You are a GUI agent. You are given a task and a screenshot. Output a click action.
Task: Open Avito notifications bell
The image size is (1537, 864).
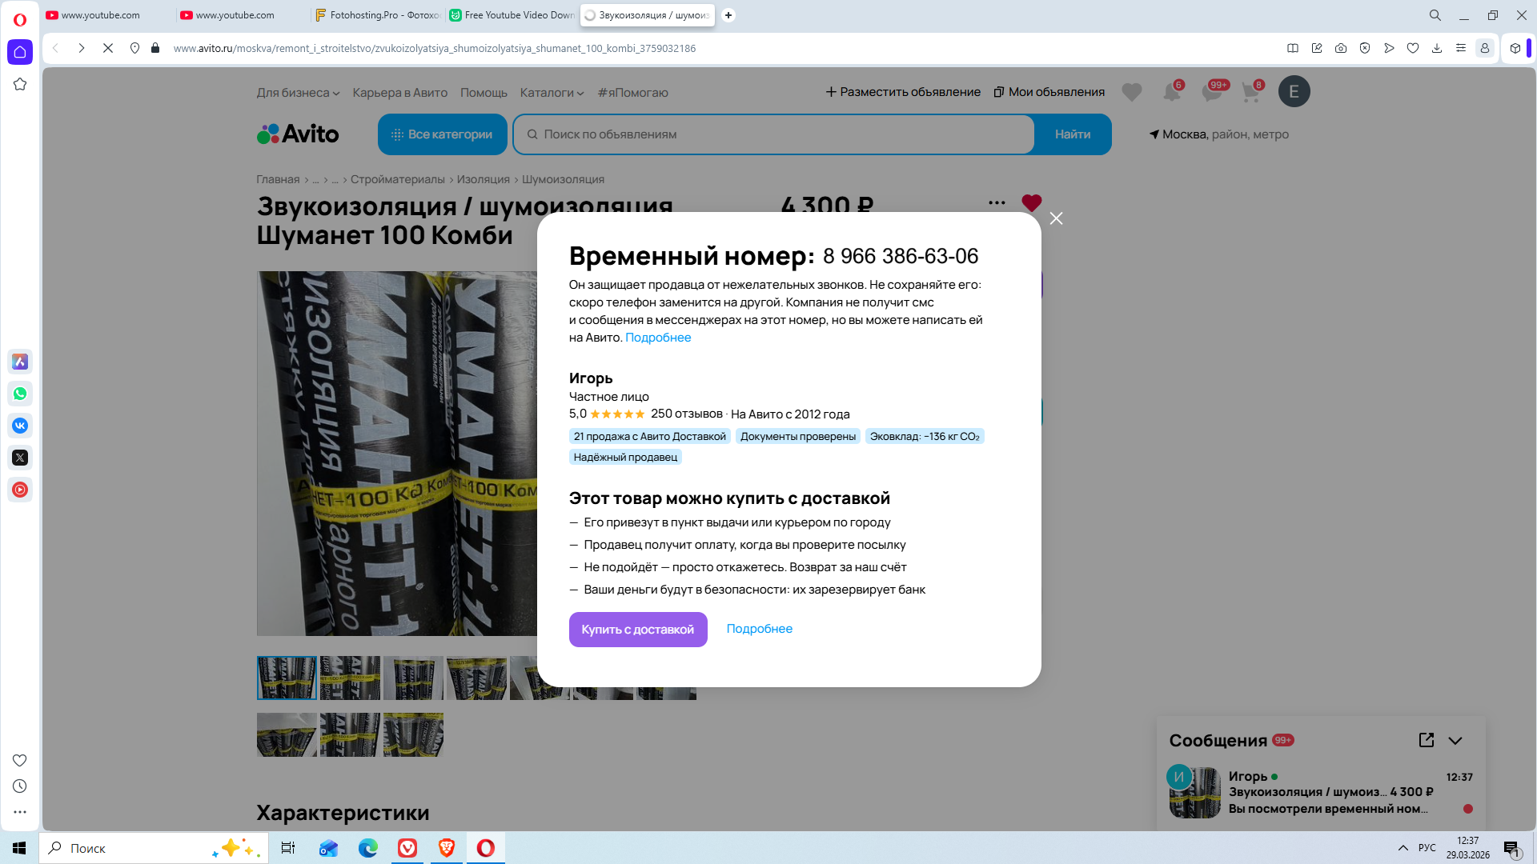[x=1171, y=92]
